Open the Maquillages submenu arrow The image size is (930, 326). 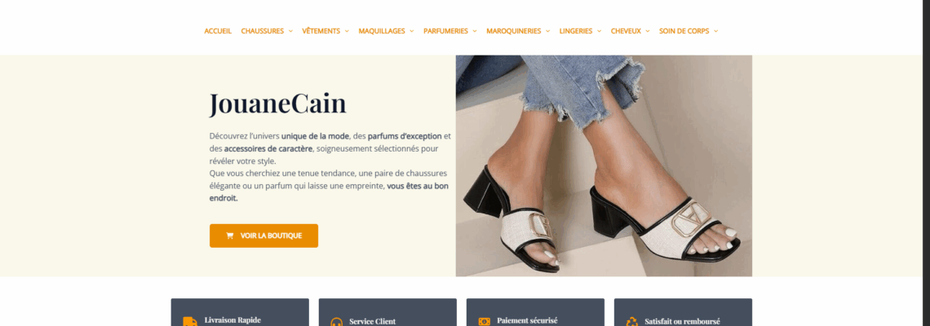coord(412,32)
